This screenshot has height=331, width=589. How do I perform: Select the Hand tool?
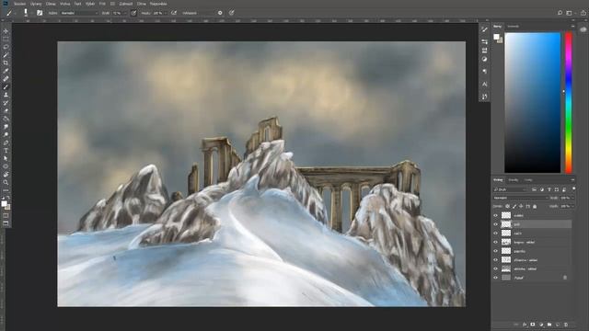click(x=6, y=175)
